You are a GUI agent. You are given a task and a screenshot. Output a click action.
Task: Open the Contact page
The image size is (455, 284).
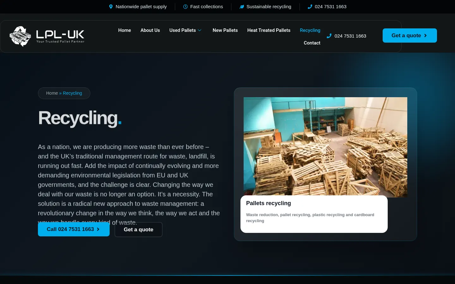pos(312,43)
